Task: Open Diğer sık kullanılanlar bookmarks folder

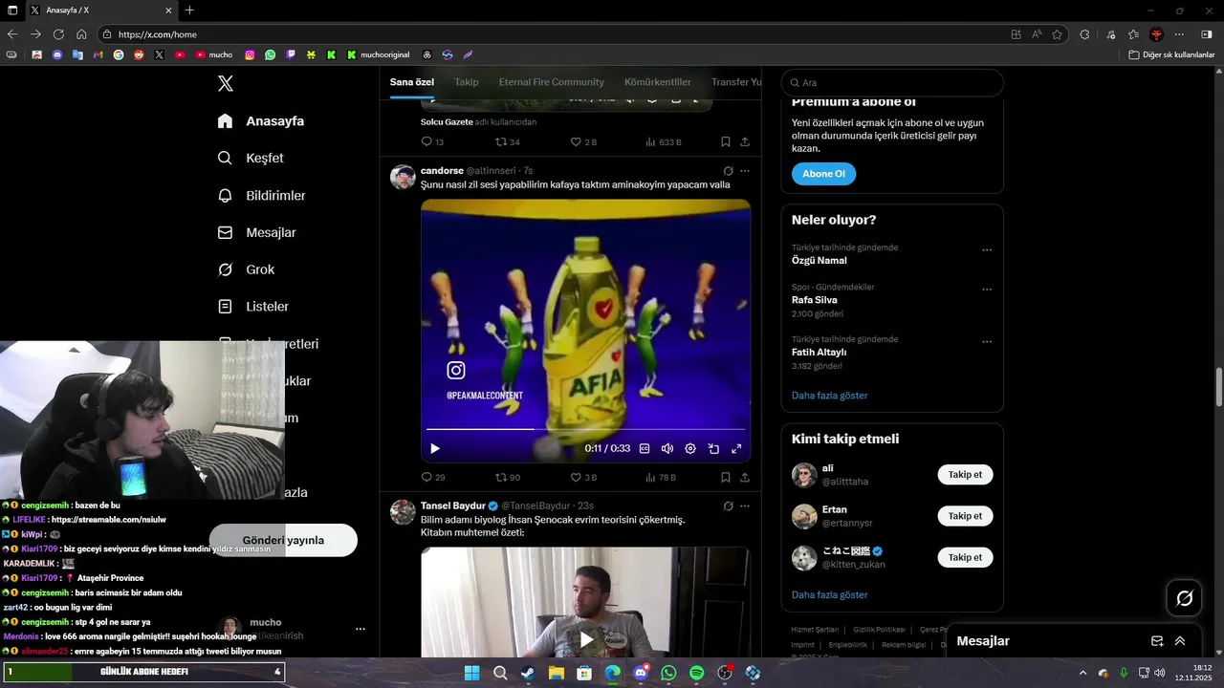Action: [x=1171, y=54]
